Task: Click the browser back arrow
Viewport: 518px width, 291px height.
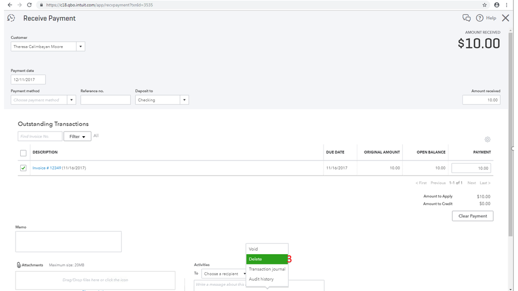Action: pos(10,5)
